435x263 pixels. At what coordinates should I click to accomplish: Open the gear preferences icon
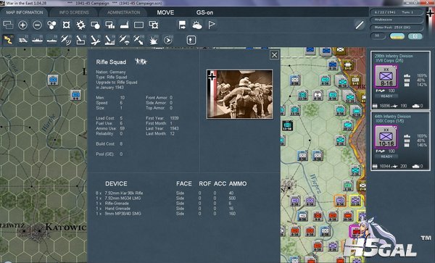click(80, 25)
